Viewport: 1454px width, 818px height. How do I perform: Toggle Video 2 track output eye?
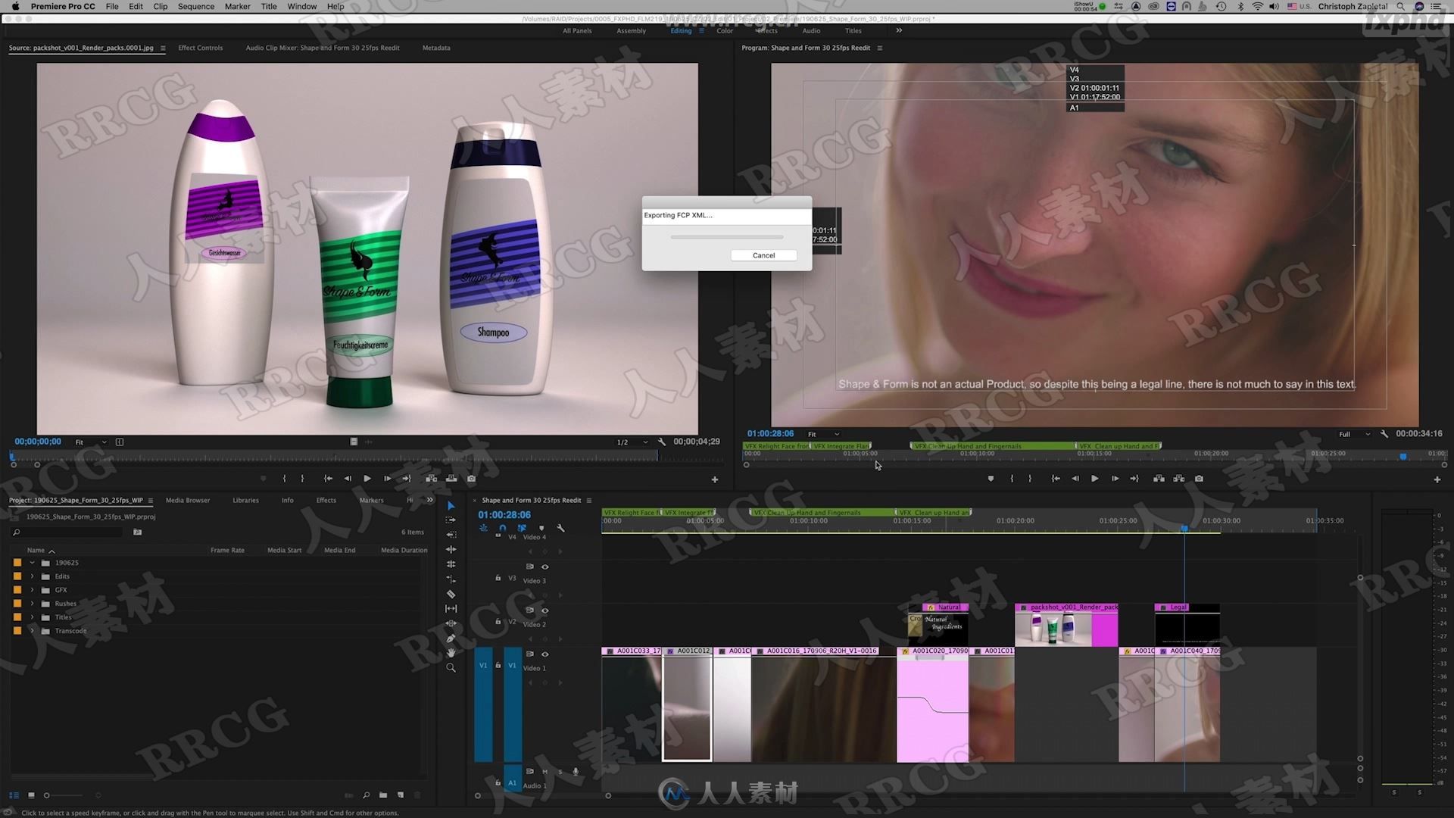pos(544,610)
